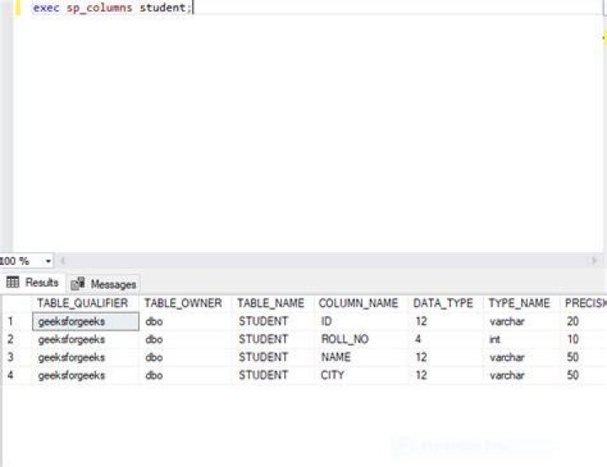
Task: Select precision value 10 in ROLL_NO row
Action: [x=583, y=340]
